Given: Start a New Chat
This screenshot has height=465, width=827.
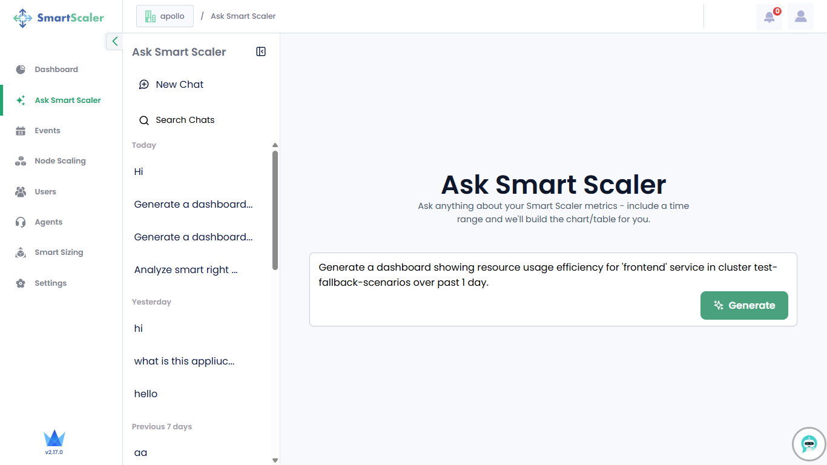Looking at the screenshot, I should [179, 85].
